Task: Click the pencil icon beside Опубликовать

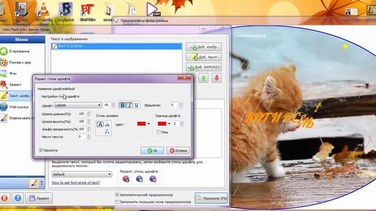Action: pos(4,118)
